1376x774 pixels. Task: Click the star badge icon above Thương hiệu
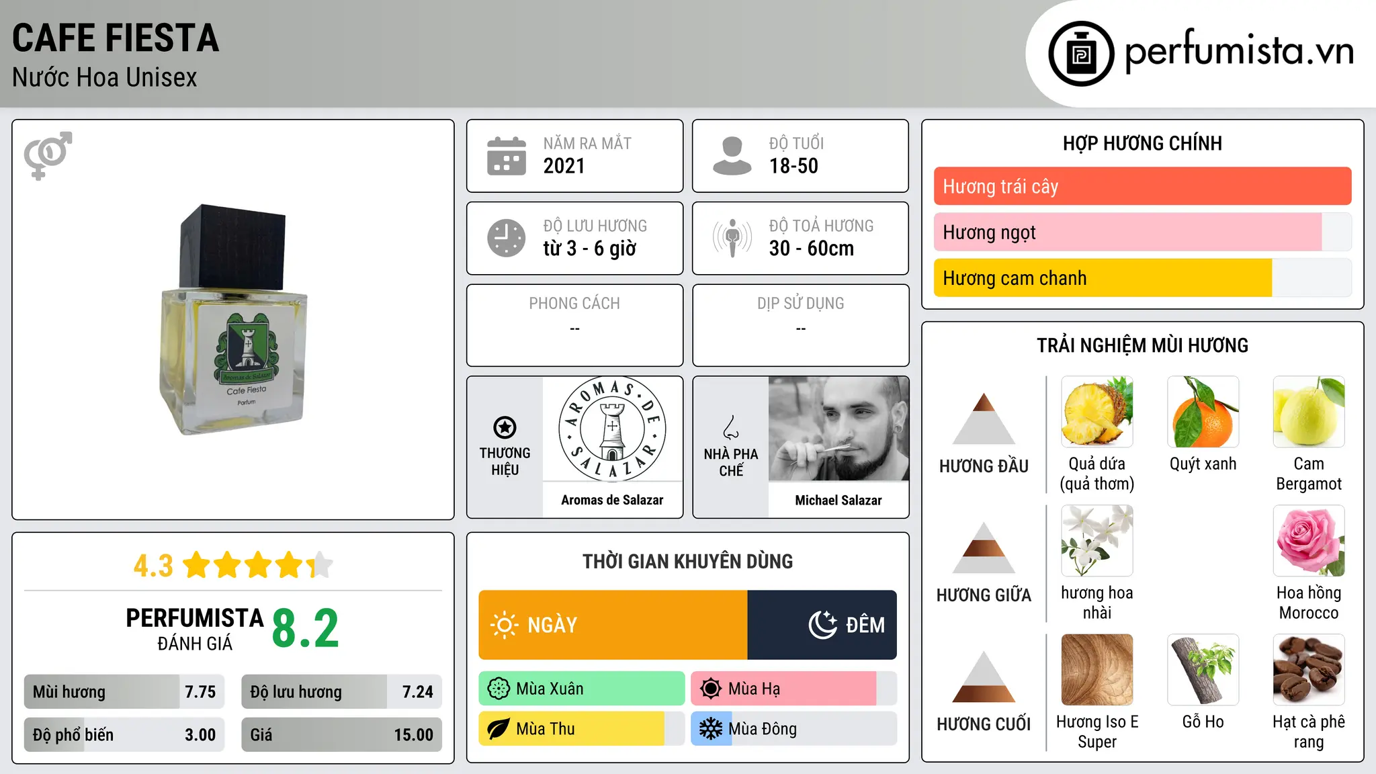point(505,427)
